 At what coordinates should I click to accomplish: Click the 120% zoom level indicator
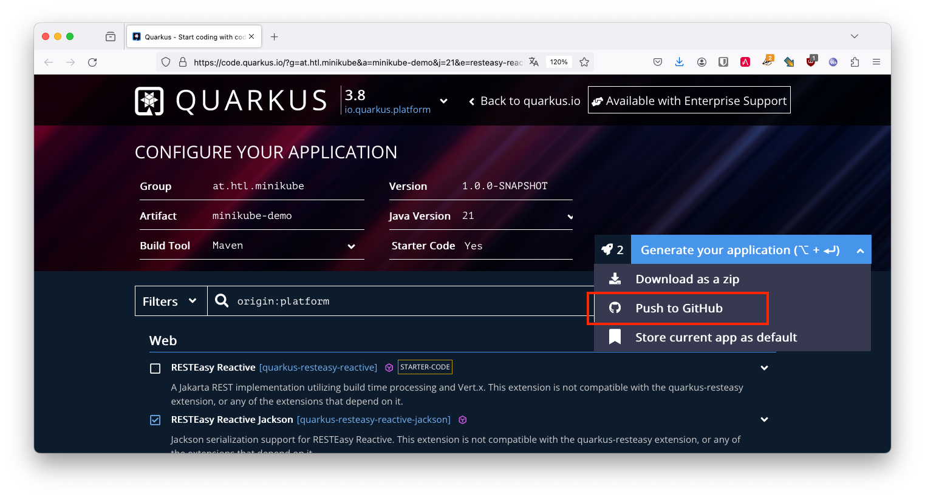pyautogui.click(x=559, y=62)
